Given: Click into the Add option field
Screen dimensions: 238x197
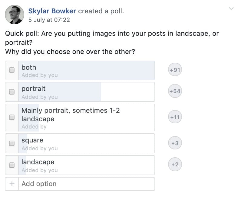Looking at the screenshot, I should click(87, 184).
